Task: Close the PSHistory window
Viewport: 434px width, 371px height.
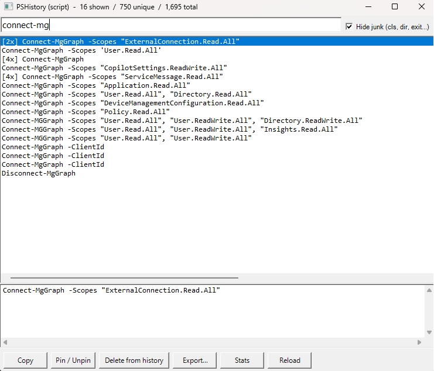Action: click(x=422, y=6)
